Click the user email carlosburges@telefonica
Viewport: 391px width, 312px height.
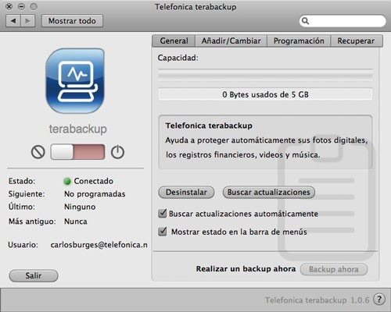(x=99, y=245)
